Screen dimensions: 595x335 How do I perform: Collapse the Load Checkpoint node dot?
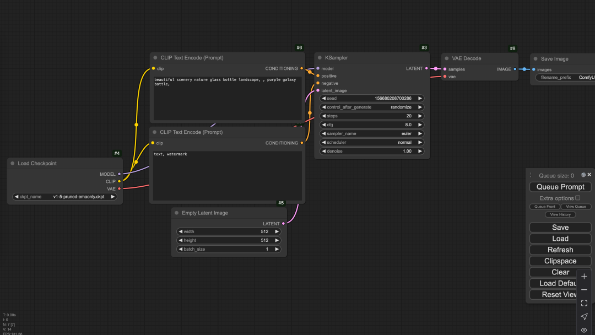13,163
